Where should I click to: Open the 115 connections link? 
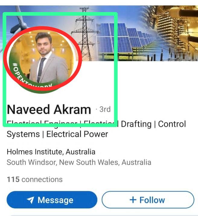(x=35, y=179)
